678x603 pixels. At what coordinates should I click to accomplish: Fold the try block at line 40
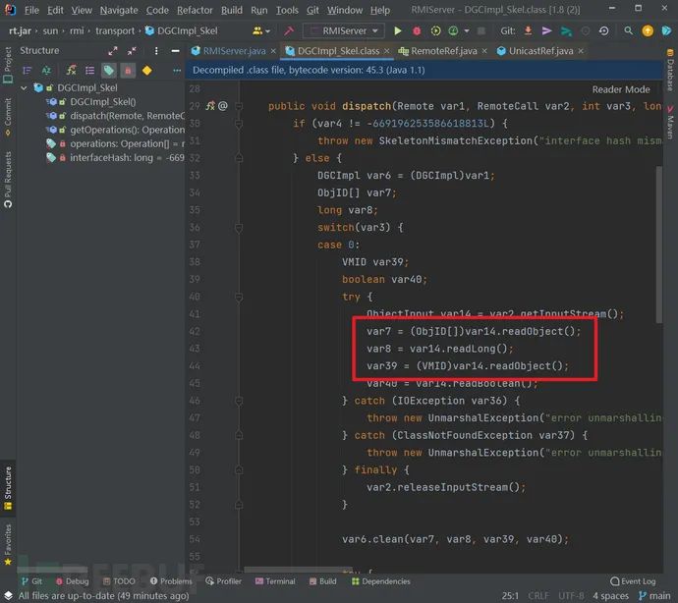(238, 297)
